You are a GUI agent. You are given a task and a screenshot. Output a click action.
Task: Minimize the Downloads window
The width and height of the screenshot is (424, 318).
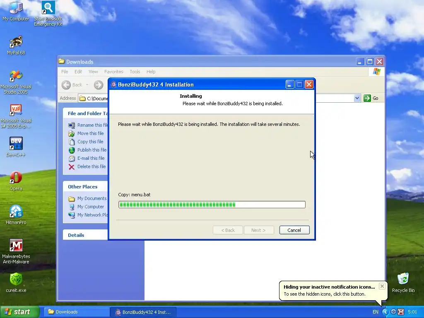click(x=360, y=62)
